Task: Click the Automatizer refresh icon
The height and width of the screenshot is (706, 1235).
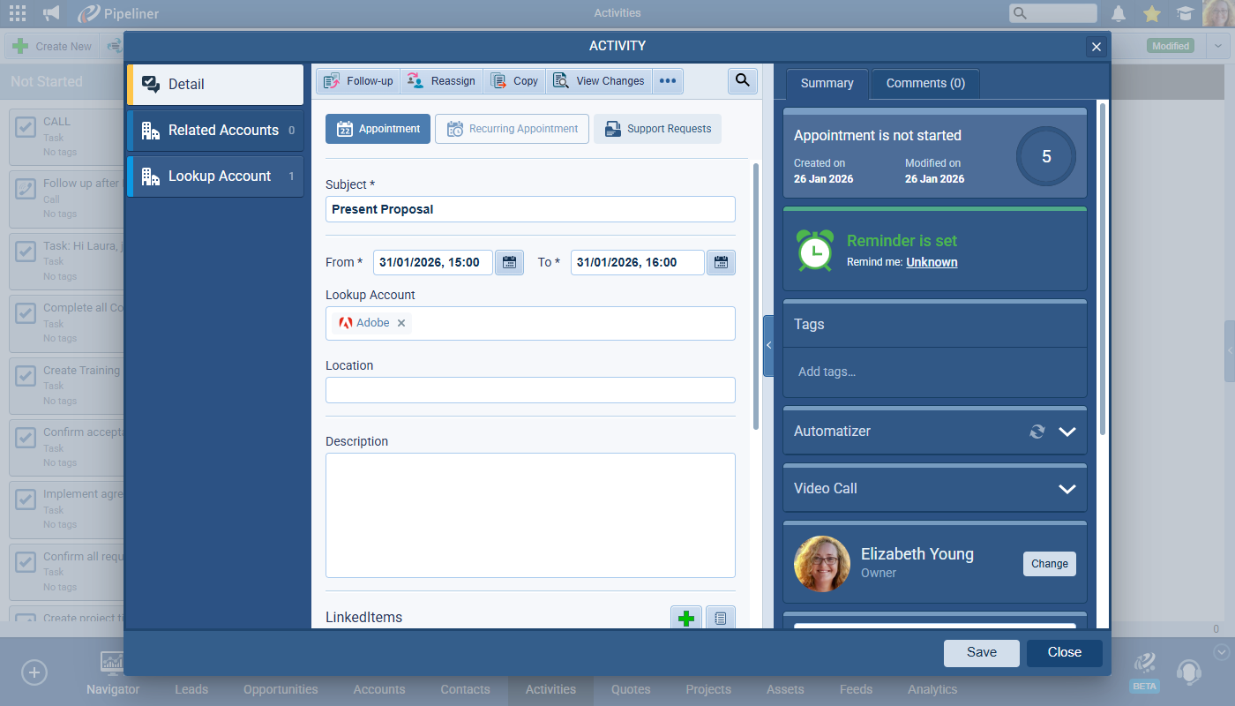Action: 1037,432
